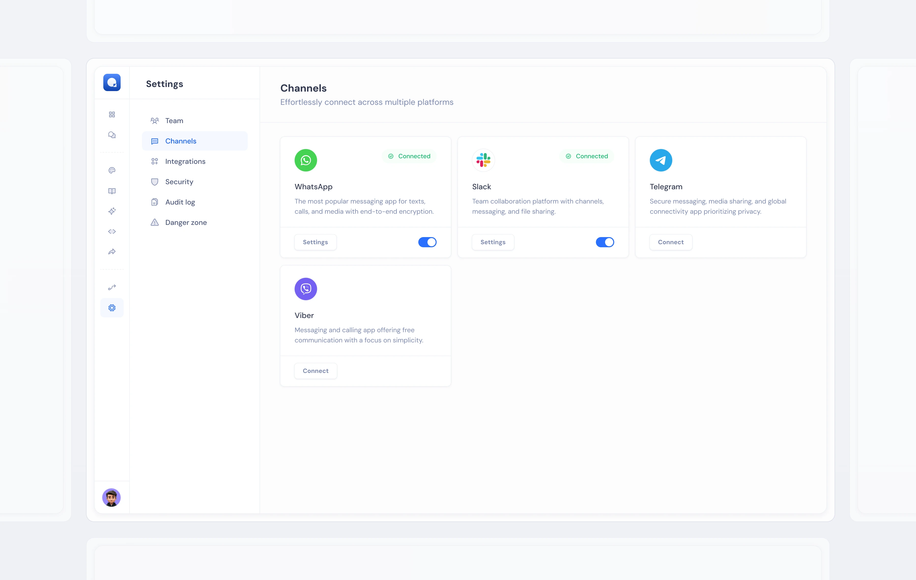
Task: Open the dashboard grid icon in sidebar
Action: [x=112, y=114]
